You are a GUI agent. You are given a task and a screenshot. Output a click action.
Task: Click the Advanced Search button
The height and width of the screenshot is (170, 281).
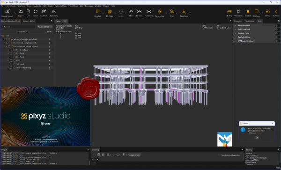(44, 27)
